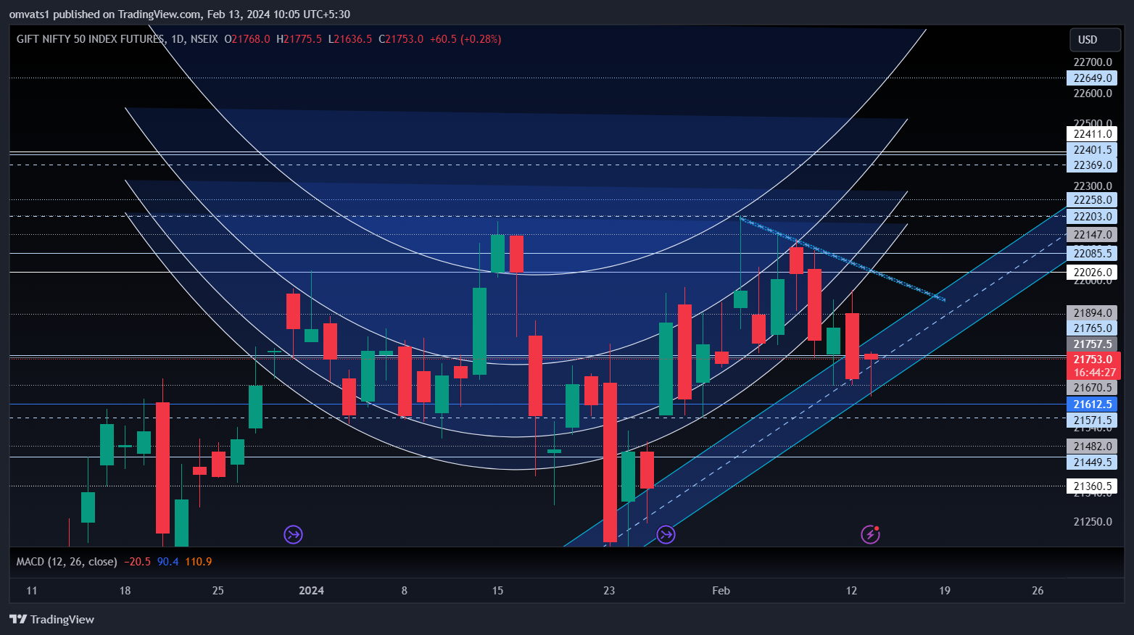Click the TradingView logo at bottom left
This screenshot has width=1134, height=635.
[51, 619]
